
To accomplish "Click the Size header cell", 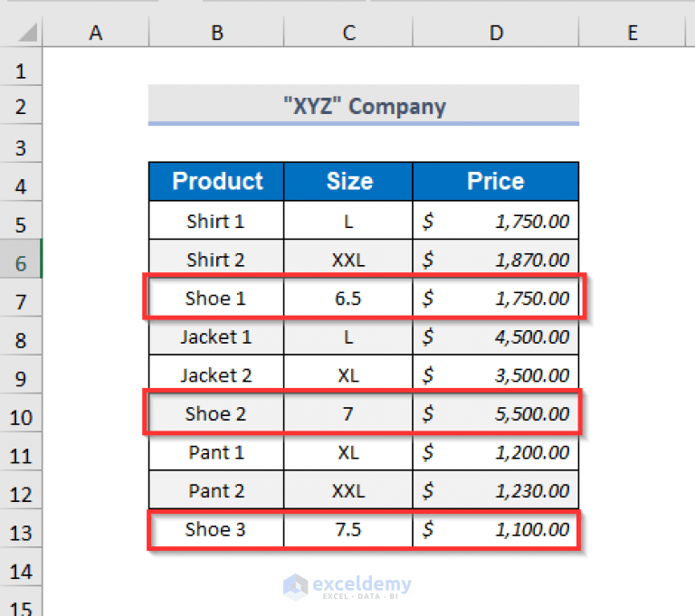I will tap(348, 181).
